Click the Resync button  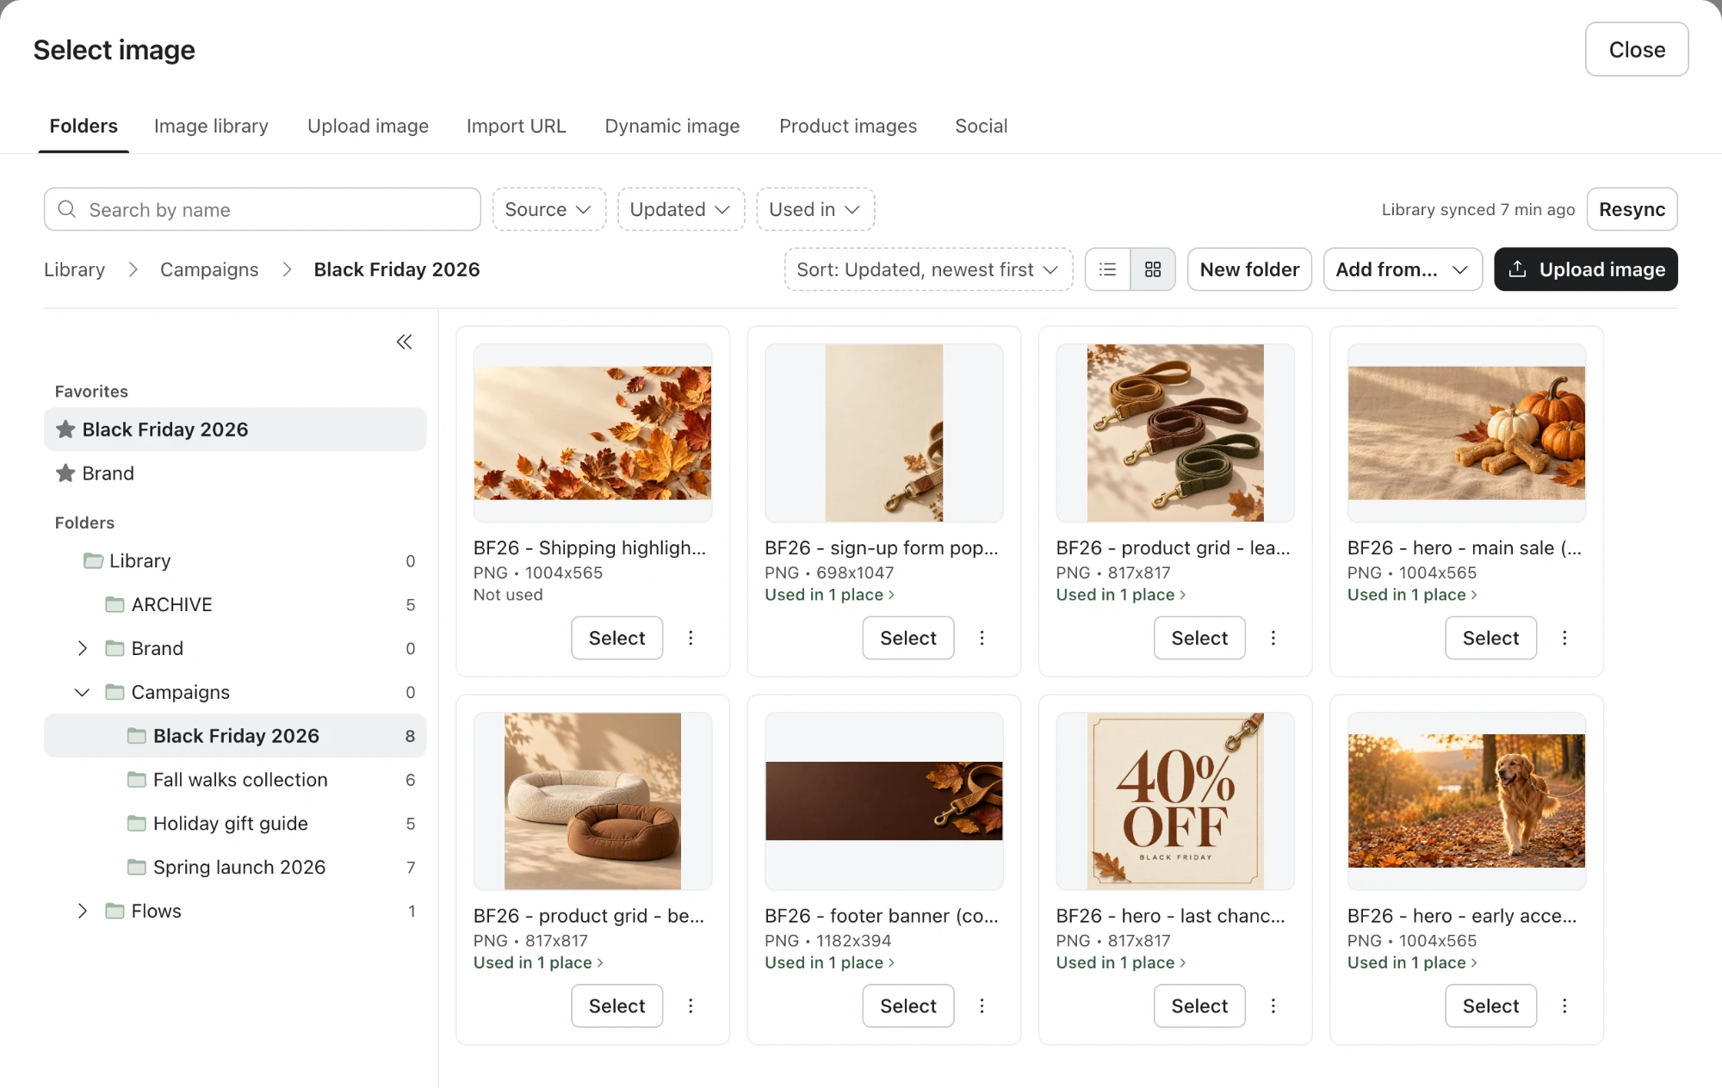pos(1632,209)
